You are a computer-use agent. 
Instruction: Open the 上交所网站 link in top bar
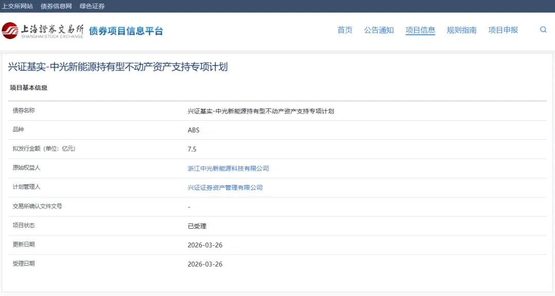[17, 6]
